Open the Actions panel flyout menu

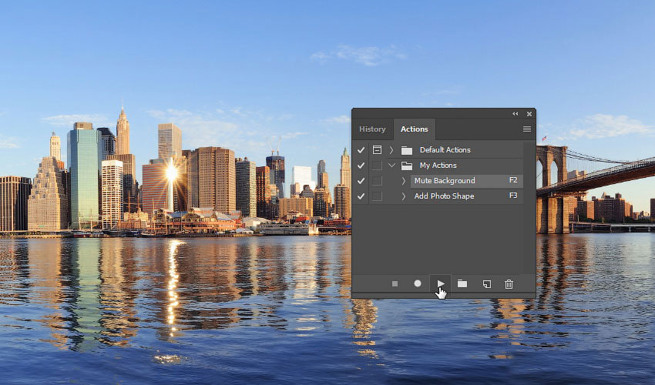pyautogui.click(x=527, y=129)
